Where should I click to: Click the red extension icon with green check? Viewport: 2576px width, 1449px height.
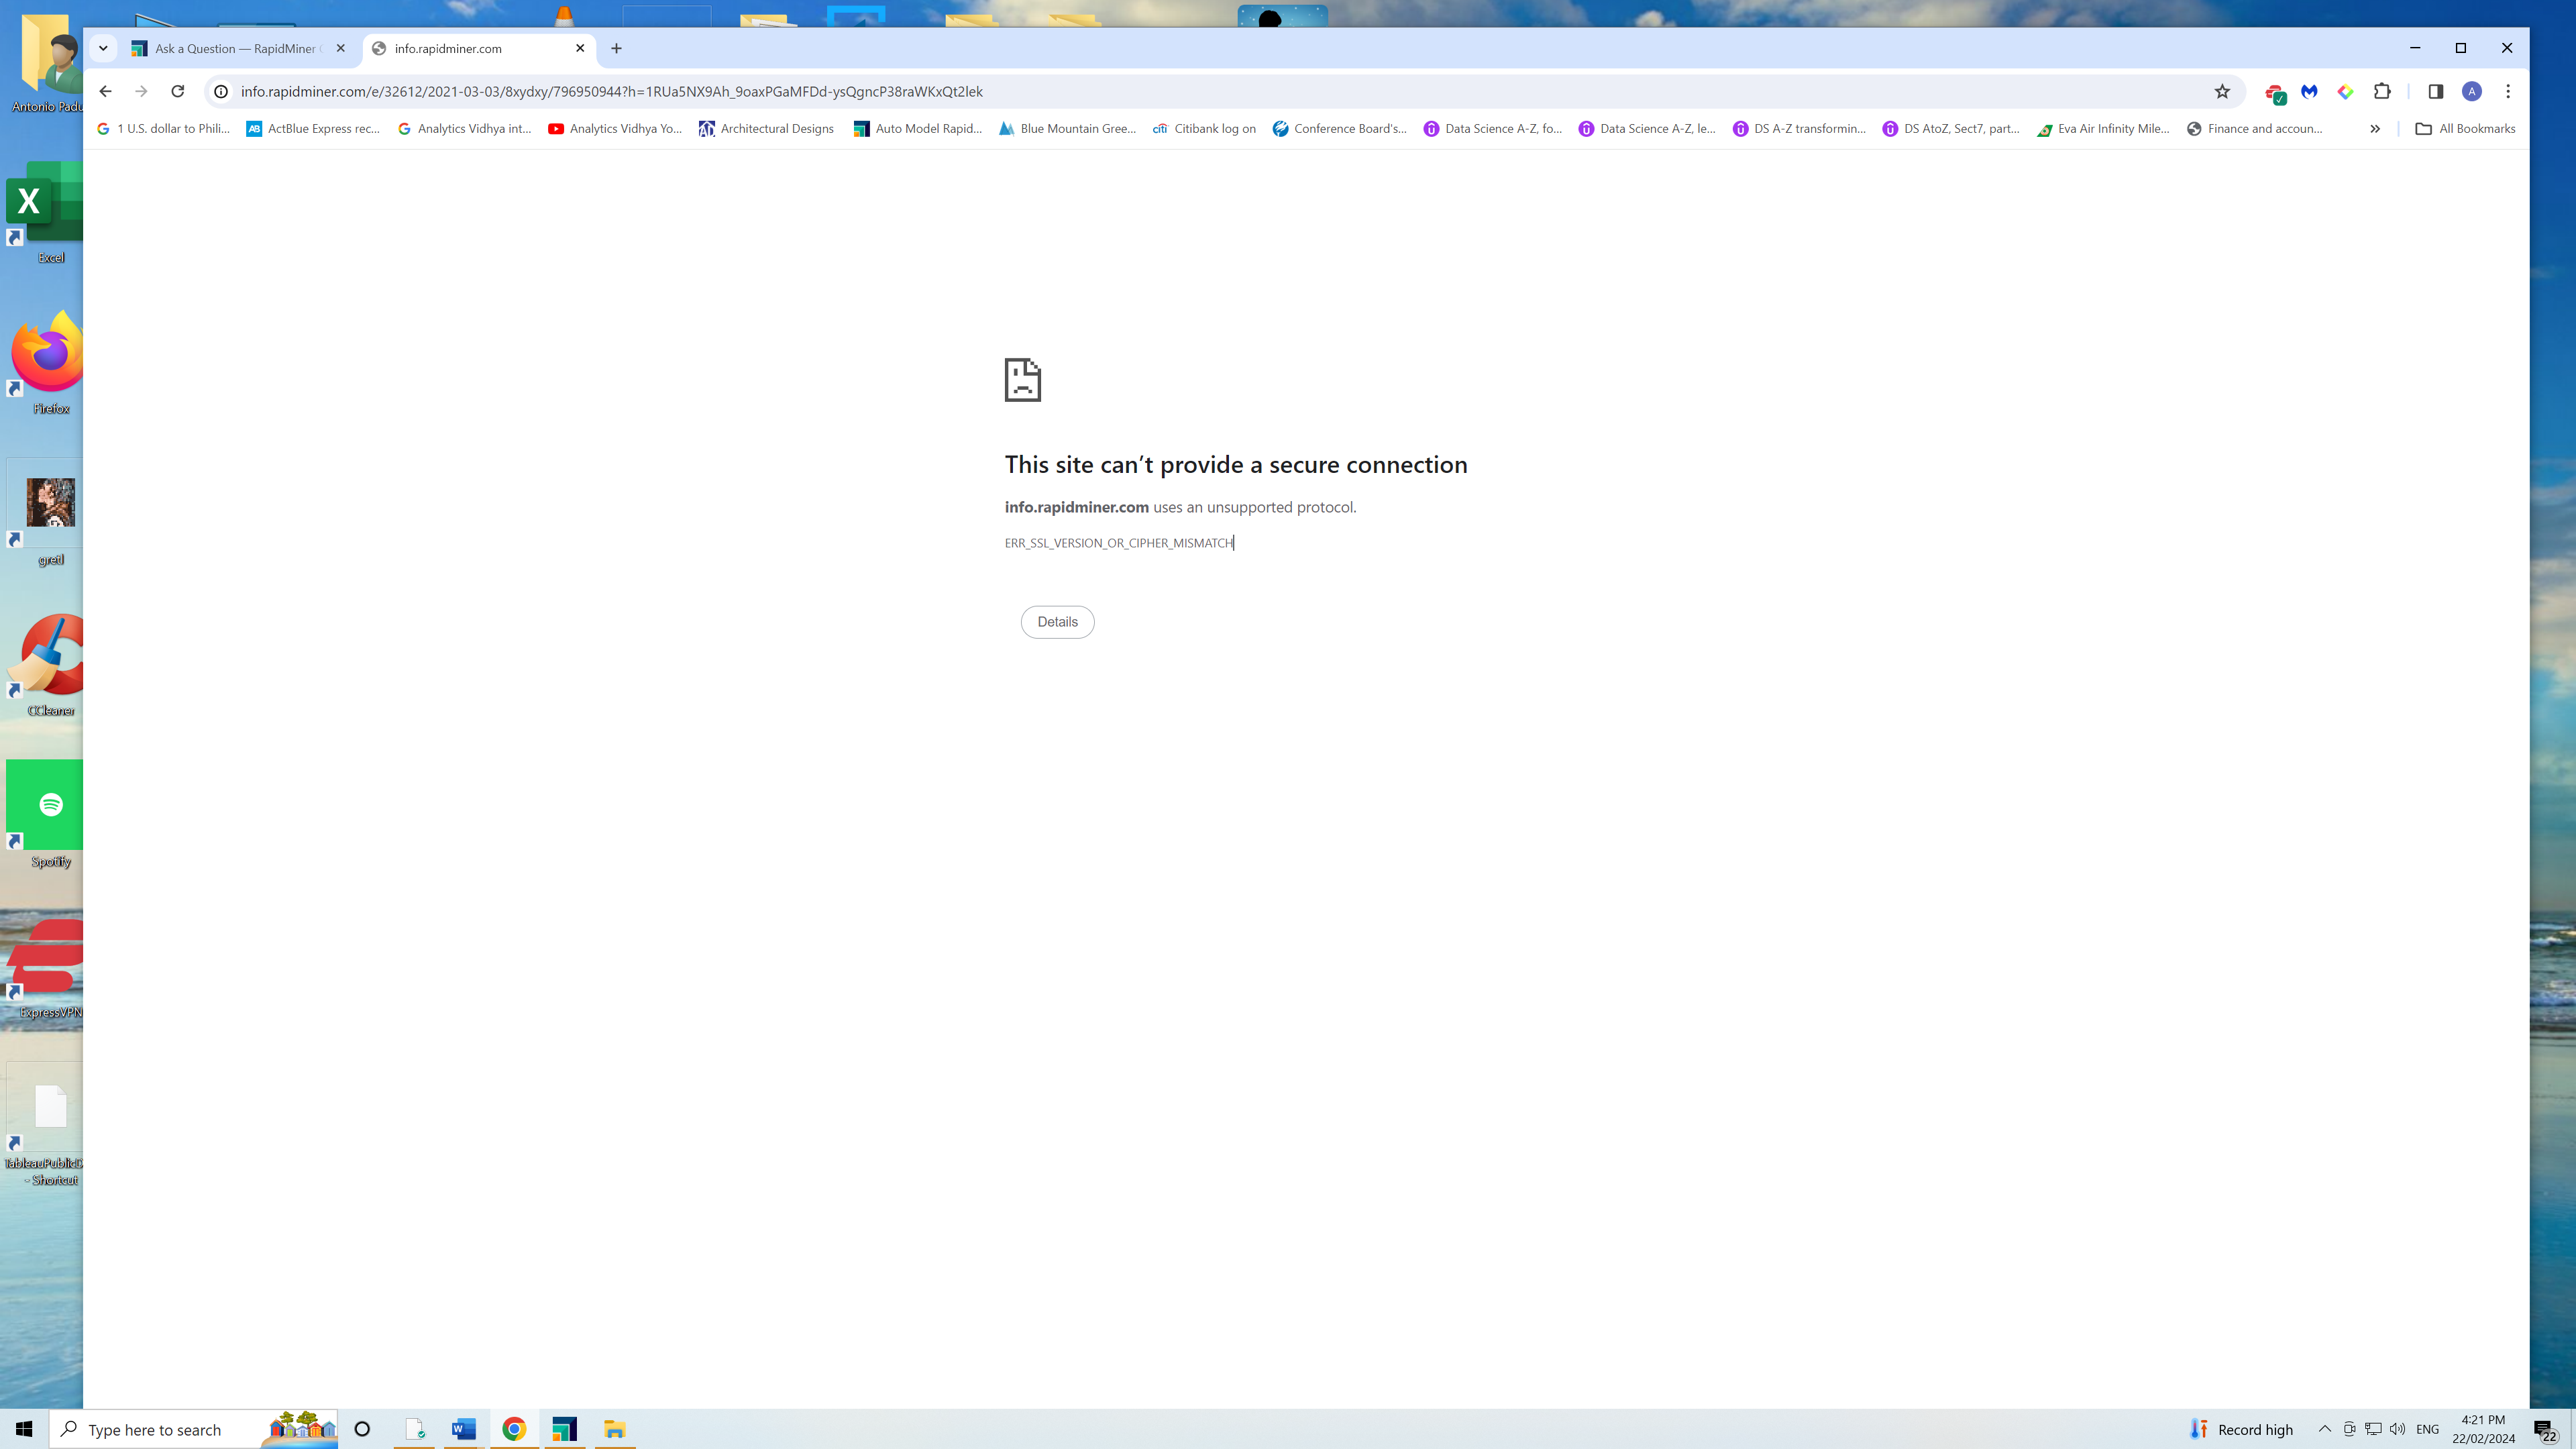tap(2275, 92)
